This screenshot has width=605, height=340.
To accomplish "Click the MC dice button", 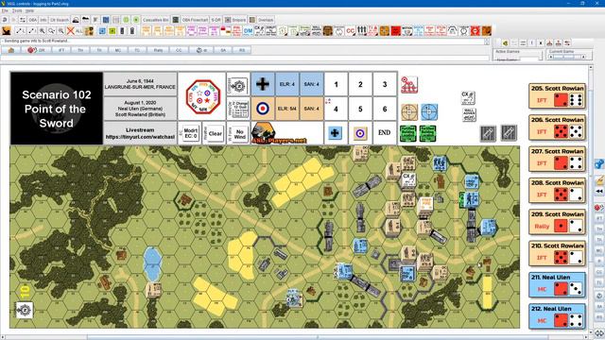I will [118, 50].
